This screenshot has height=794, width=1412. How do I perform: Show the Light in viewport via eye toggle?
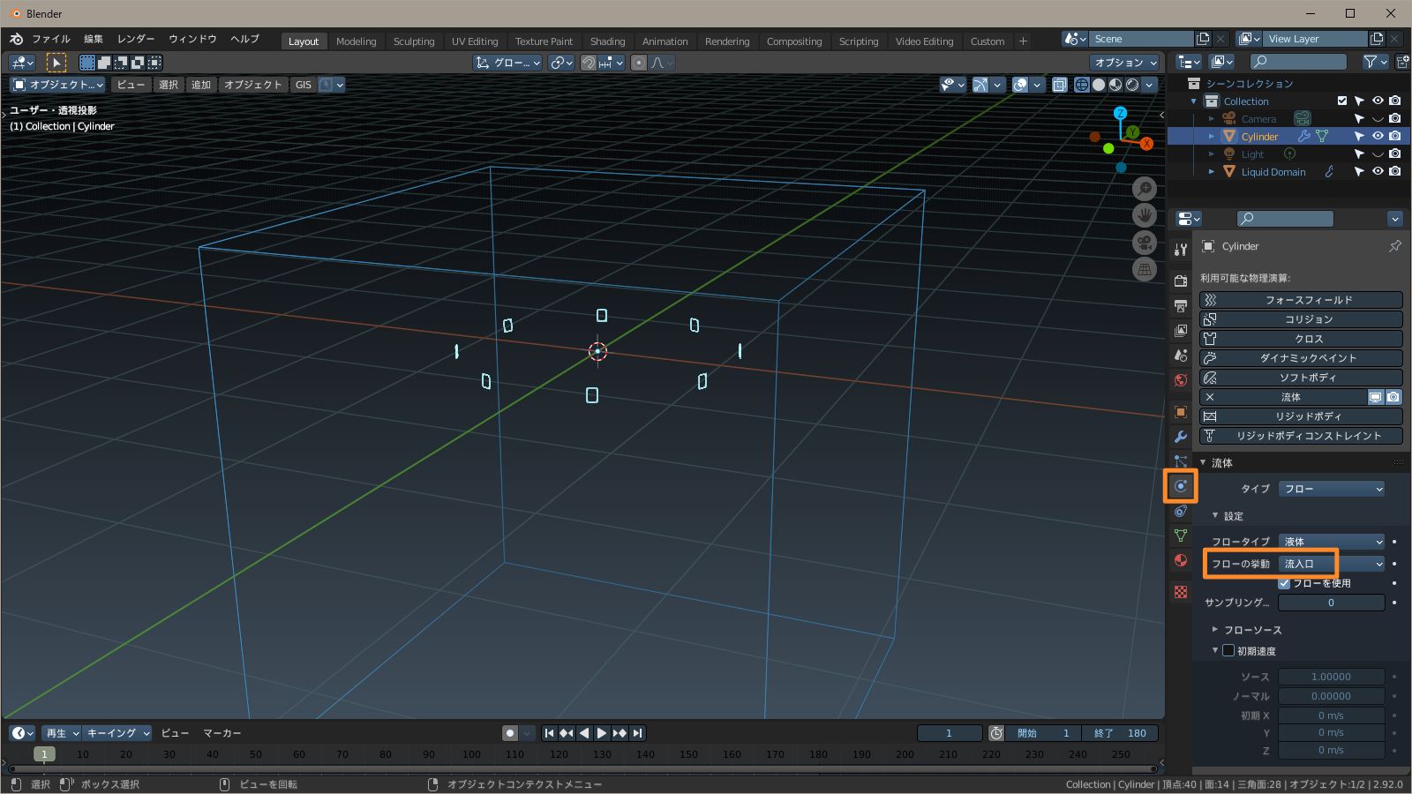(1378, 154)
